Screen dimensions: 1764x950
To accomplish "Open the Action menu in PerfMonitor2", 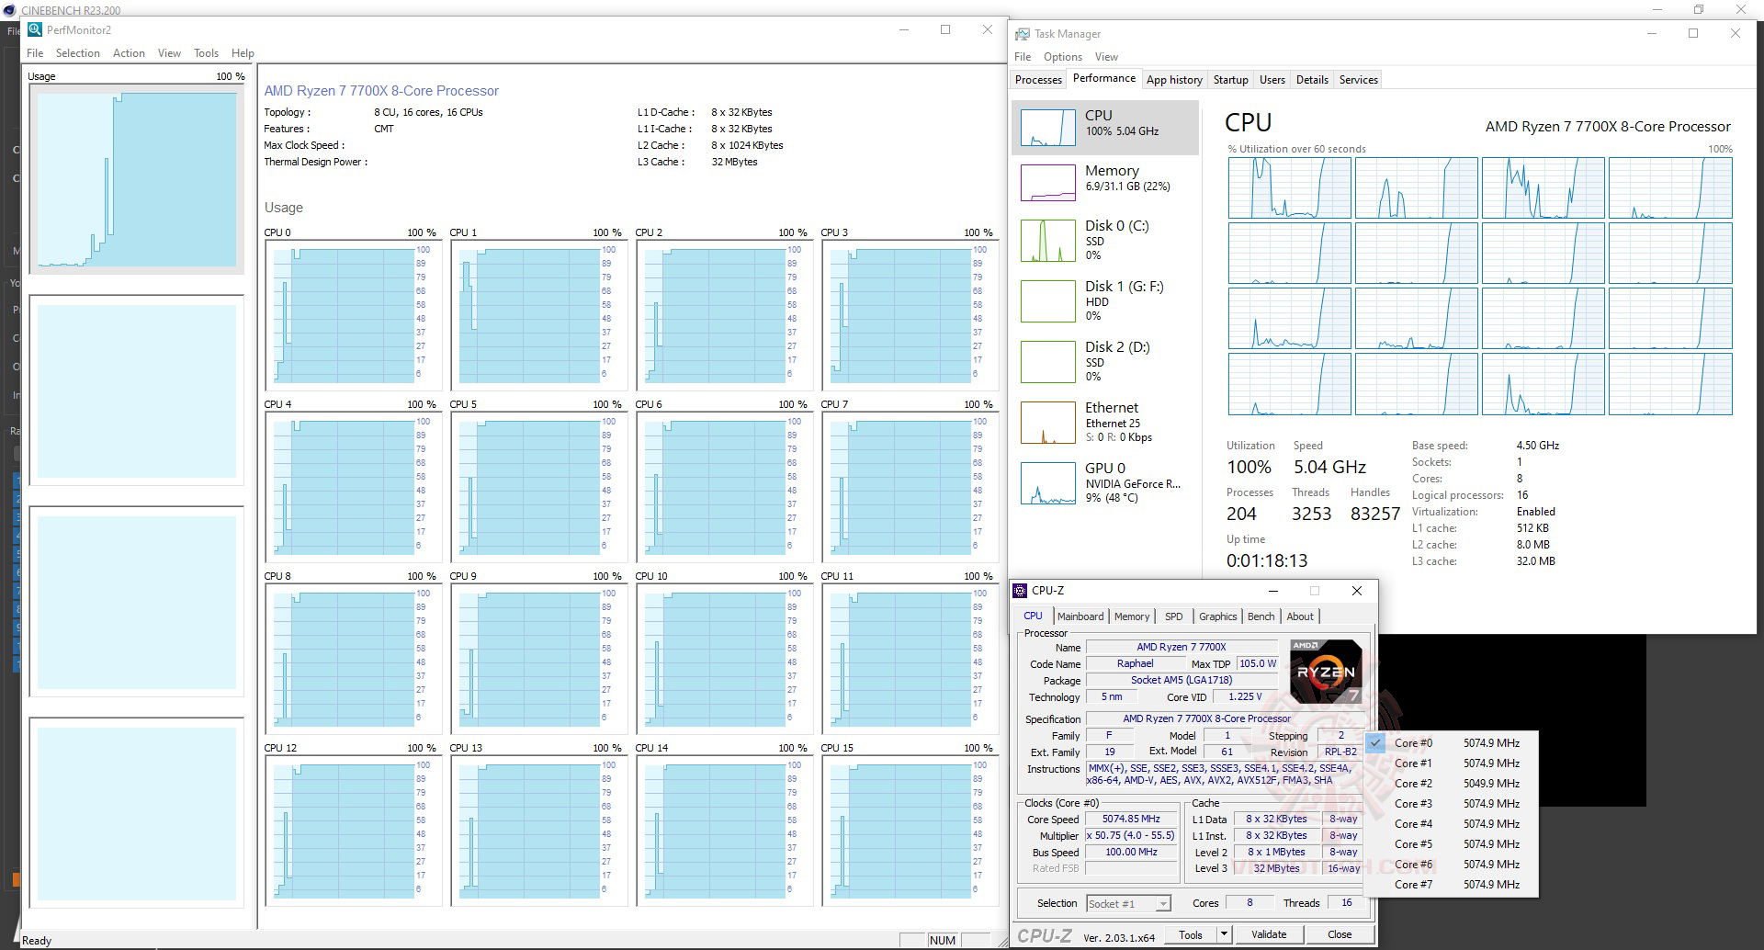I will pyautogui.click(x=129, y=53).
